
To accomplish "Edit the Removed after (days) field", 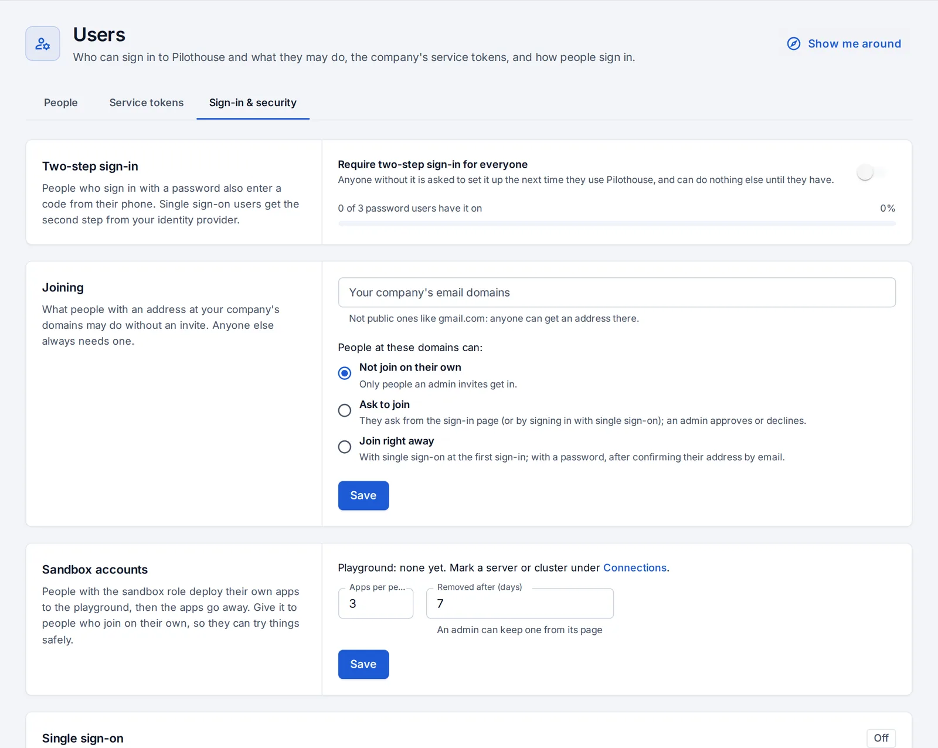I will [x=520, y=603].
